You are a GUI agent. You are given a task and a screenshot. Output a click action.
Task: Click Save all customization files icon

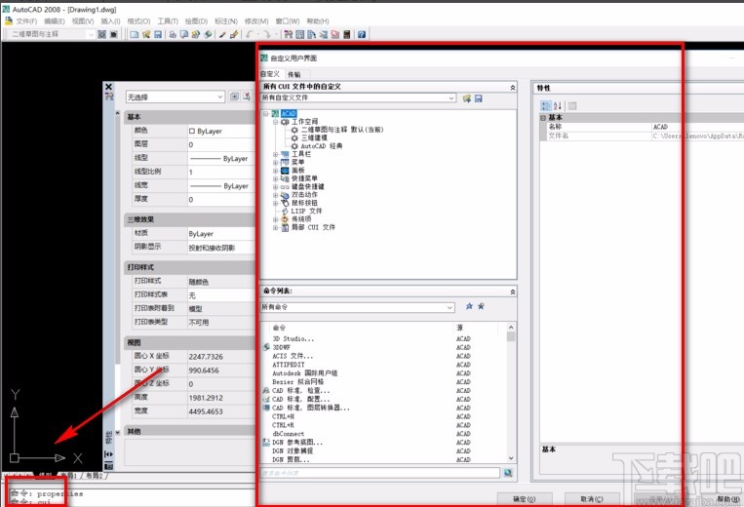478,98
